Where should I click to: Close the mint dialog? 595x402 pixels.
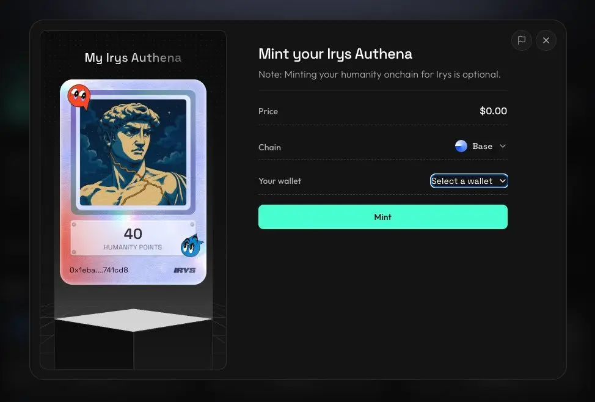click(546, 40)
